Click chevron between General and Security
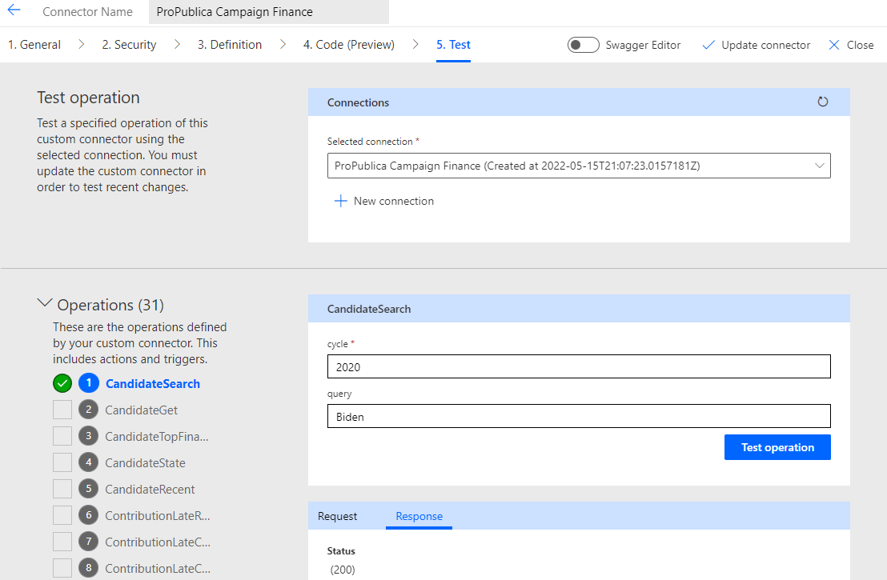This screenshot has height=580, width=887. pos(82,44)
